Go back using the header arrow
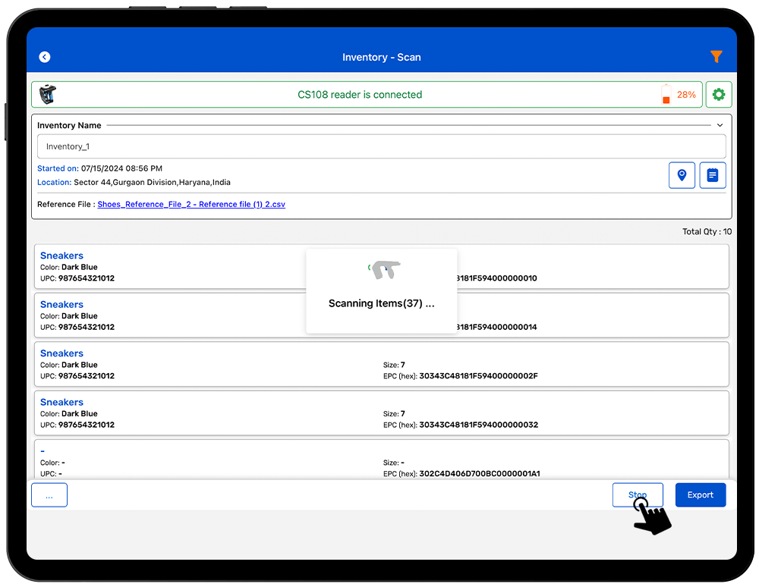Image resolution: width=759 pixels, height=587 pixels. coord(45,57)
